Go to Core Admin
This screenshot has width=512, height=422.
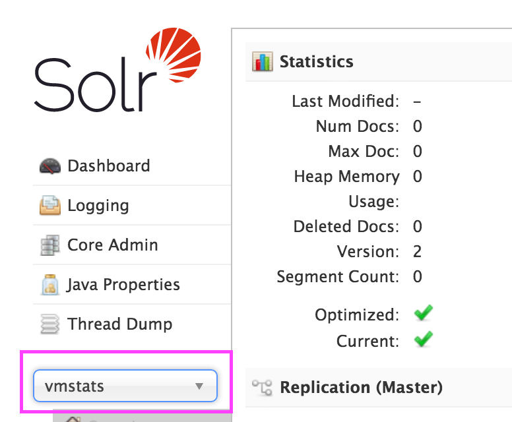(x=132, y=245)
